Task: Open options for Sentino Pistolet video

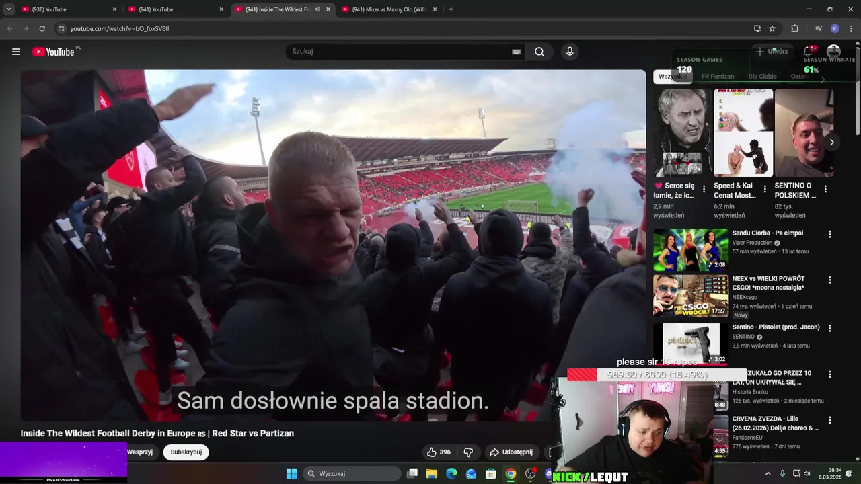Action: pos(829,328)
